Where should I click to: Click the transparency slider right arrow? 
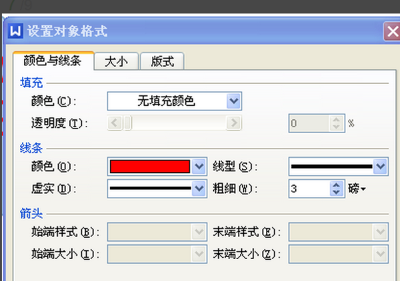(234, 123)
